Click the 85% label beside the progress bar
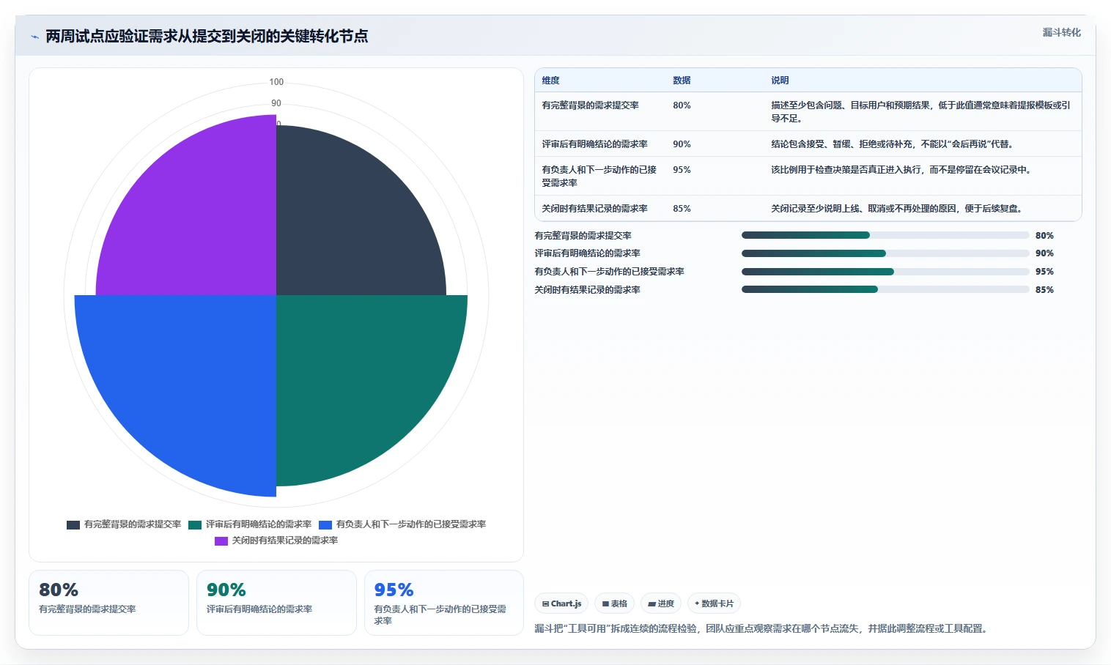This screenshot has width=1111, height=665. coord(1044,290)
